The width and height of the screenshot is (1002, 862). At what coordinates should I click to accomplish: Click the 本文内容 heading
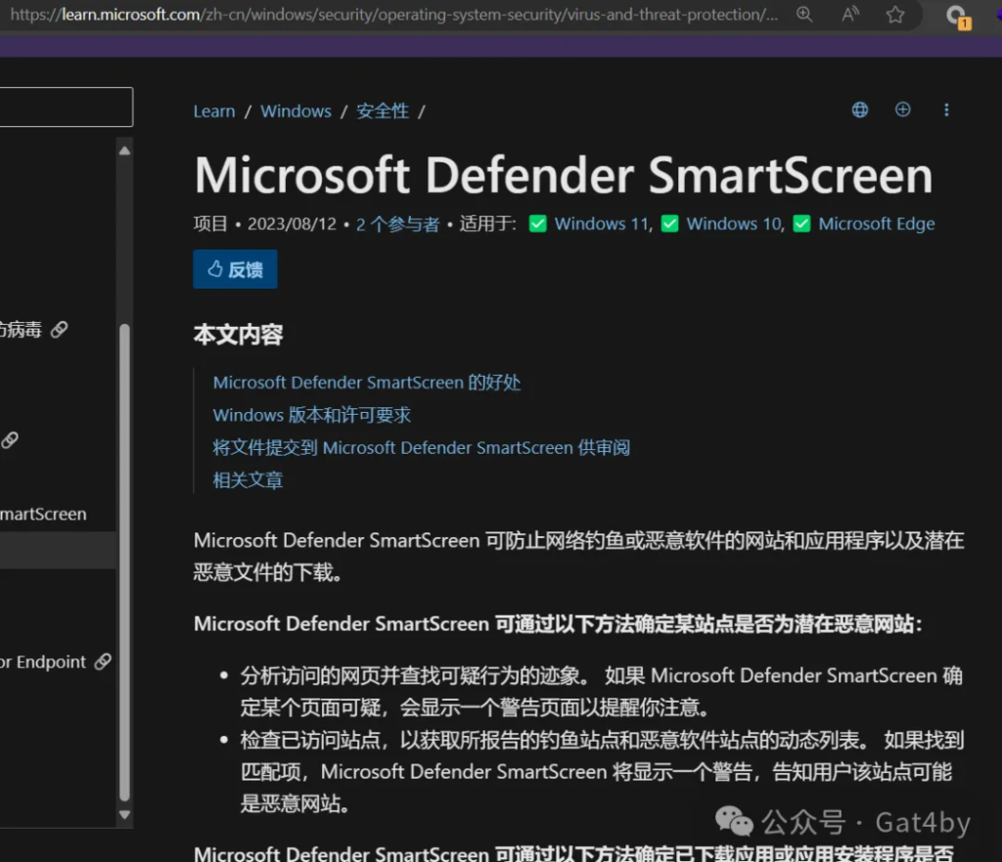click(x=239, y=335)
